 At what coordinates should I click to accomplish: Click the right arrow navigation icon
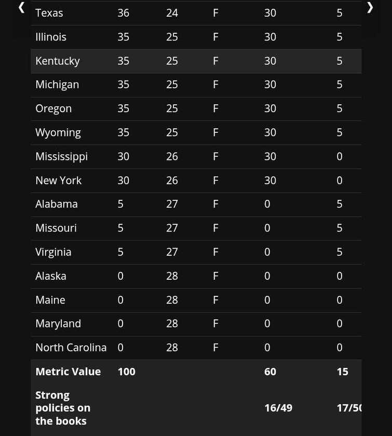pyautogui.click(x=370, y=7)
